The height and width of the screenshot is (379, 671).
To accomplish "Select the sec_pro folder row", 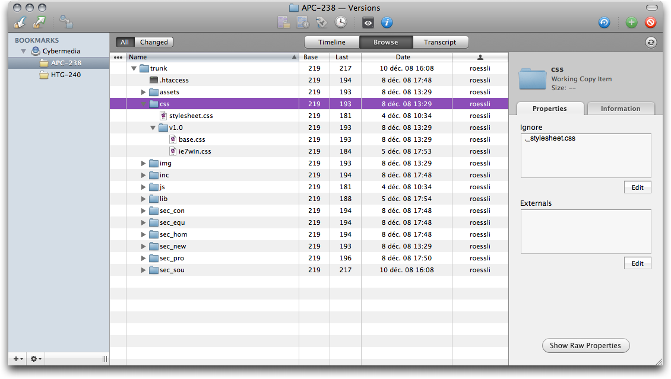I will pyautogui.click(x=309, y=258).
